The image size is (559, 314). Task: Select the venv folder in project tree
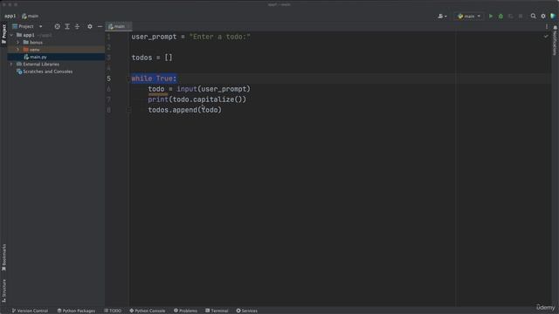pyautogui.click(x=31, y=50)
